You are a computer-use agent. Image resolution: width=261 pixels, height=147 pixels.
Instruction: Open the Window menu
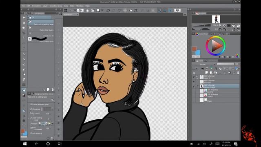[80, 6]
